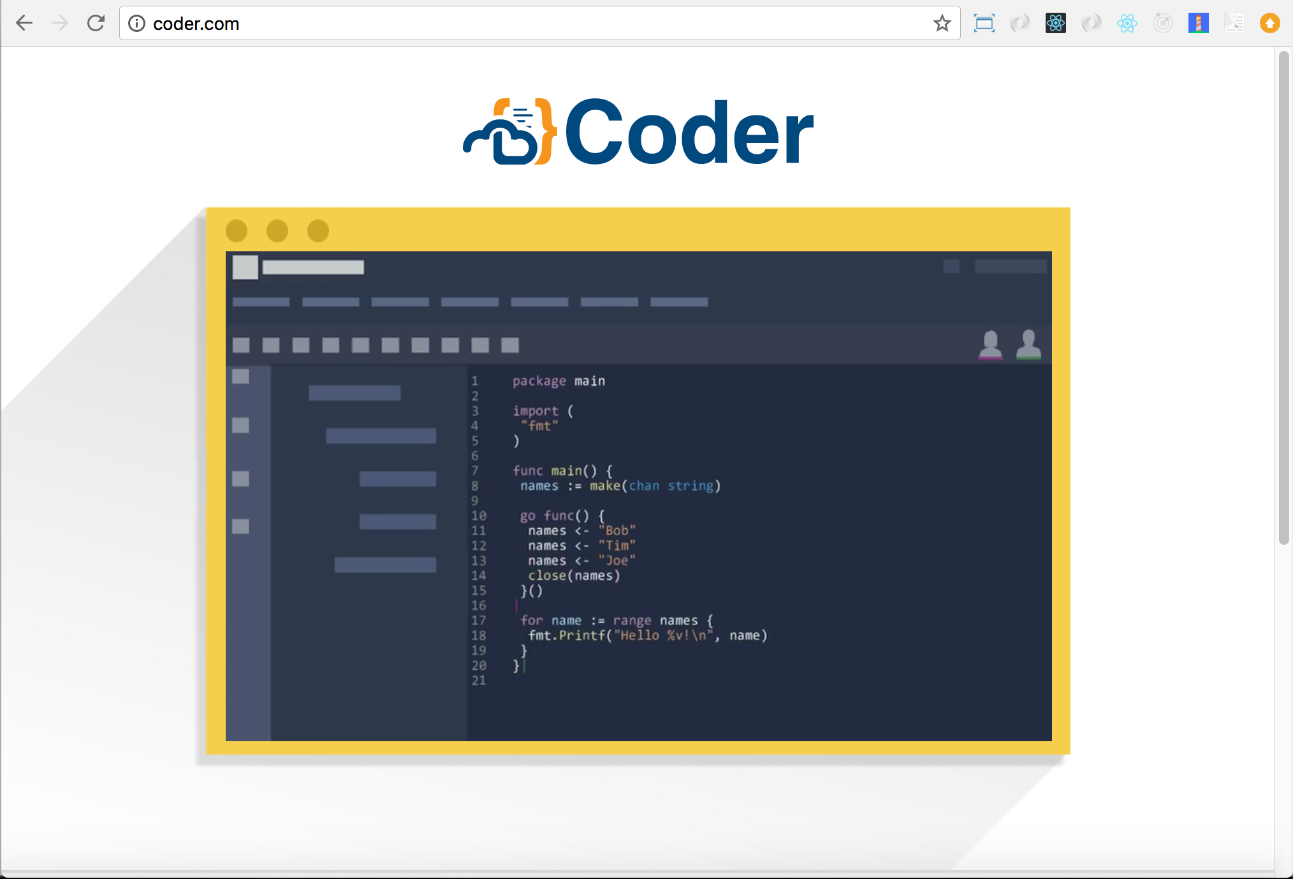1293x879 pixels.
Task: Click the user avatar with pink underline
Action: 990,344
